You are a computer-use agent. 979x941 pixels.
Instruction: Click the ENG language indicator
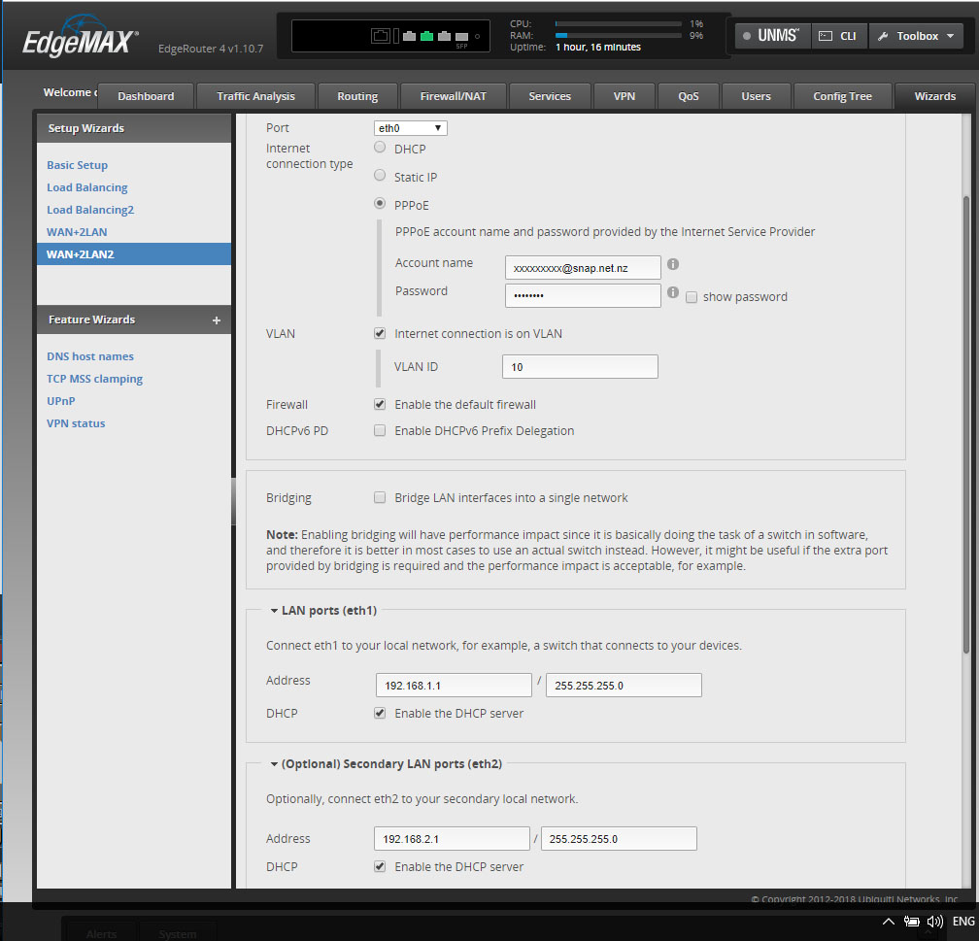pos(963,922)
